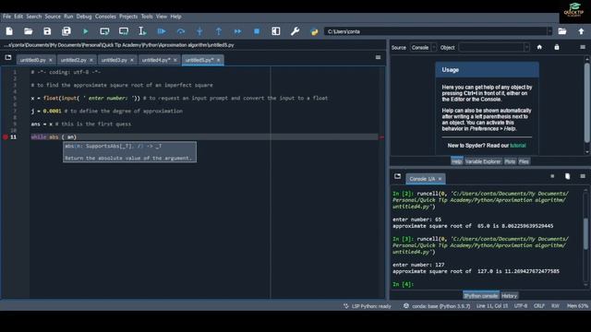Open the Spyder tutorial link
The image size is (591, 332).
point(517,146)
